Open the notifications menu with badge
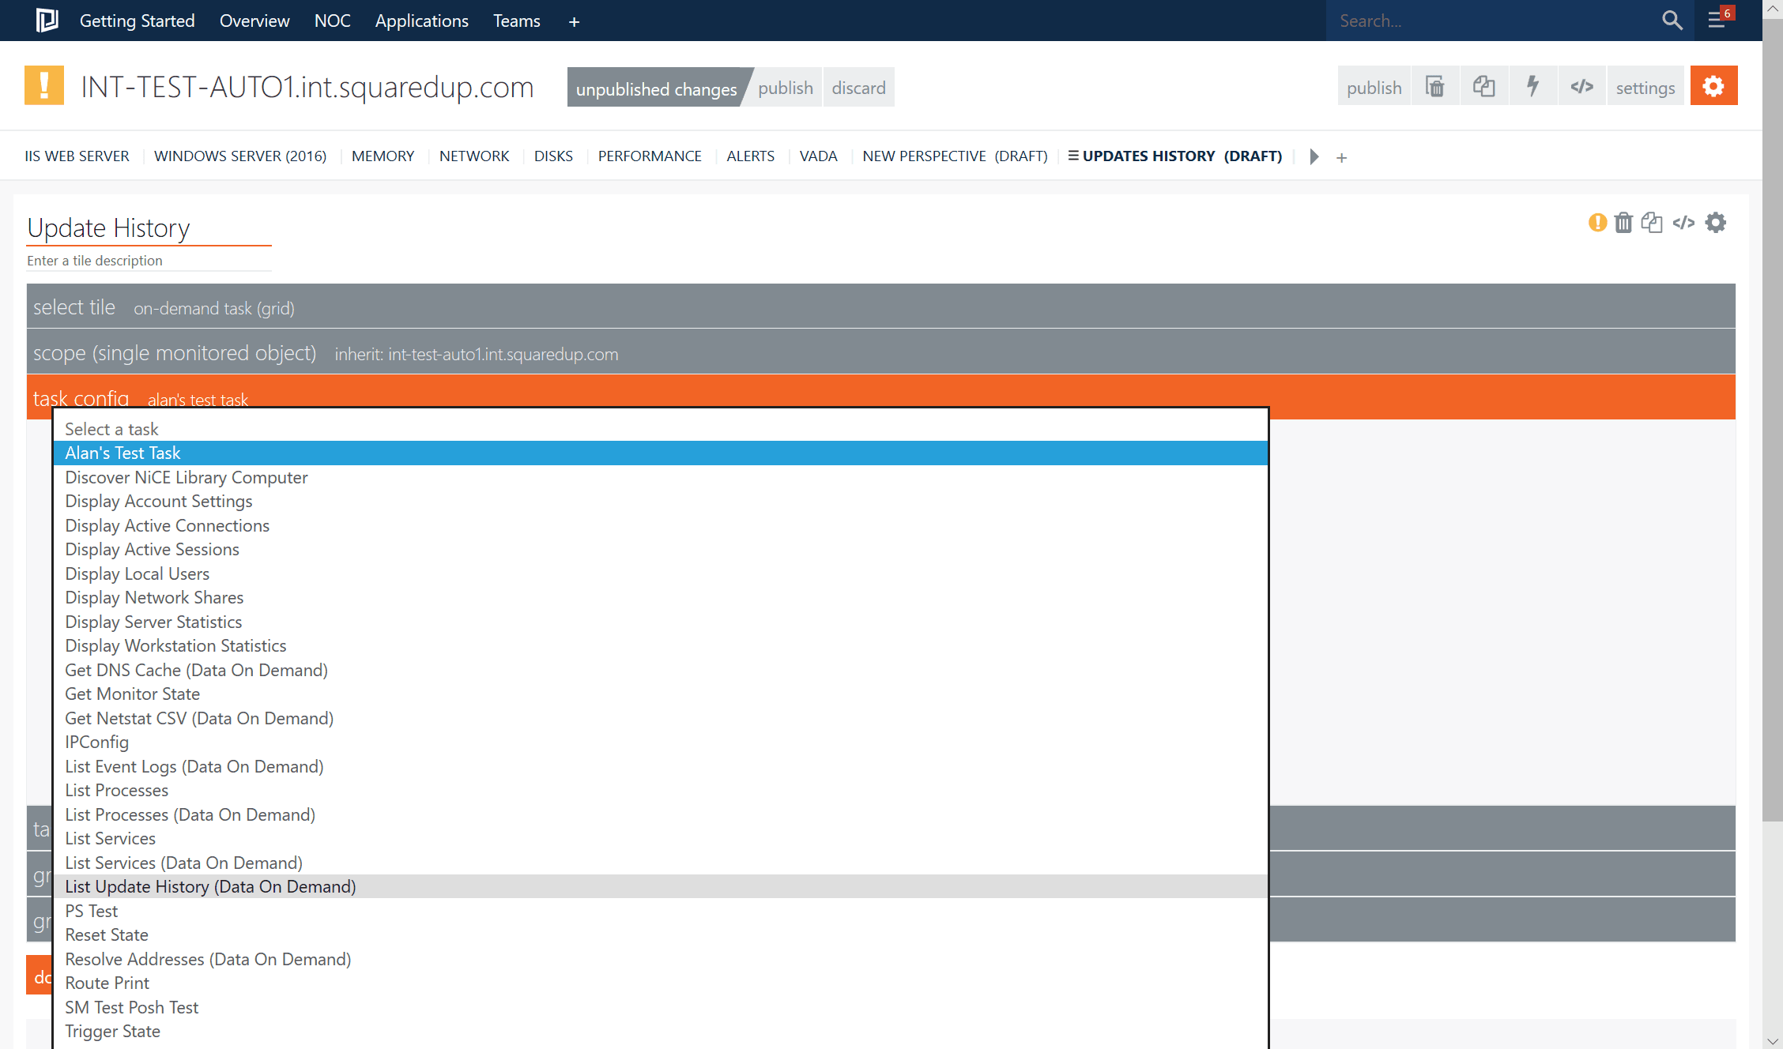The image size is (1783, 1049). pyautogui.click(x=1718, y=20)
